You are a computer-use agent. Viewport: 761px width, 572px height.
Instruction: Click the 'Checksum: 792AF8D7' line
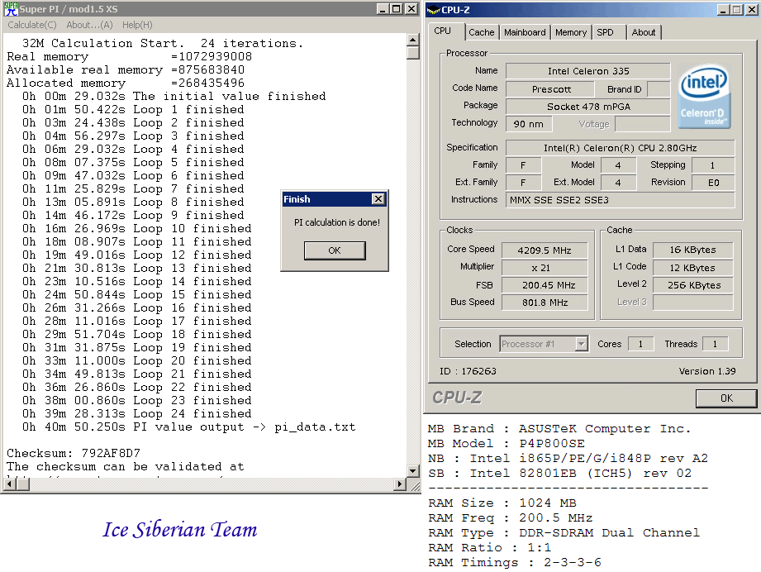[x=74, y=454]
